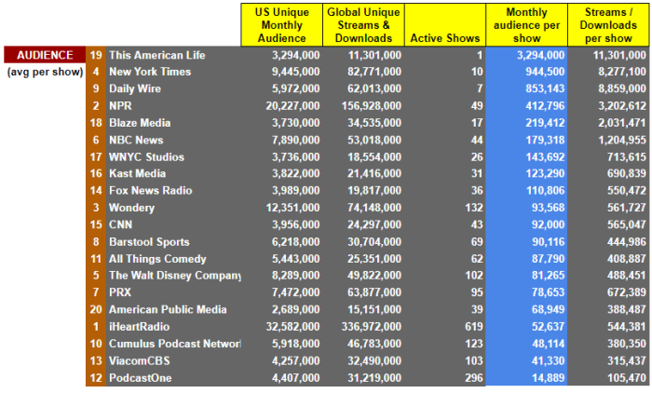This screenshot has height=393, width=652.
Task: Click Wondery's active shows count 132
Action: coord(473,208)
